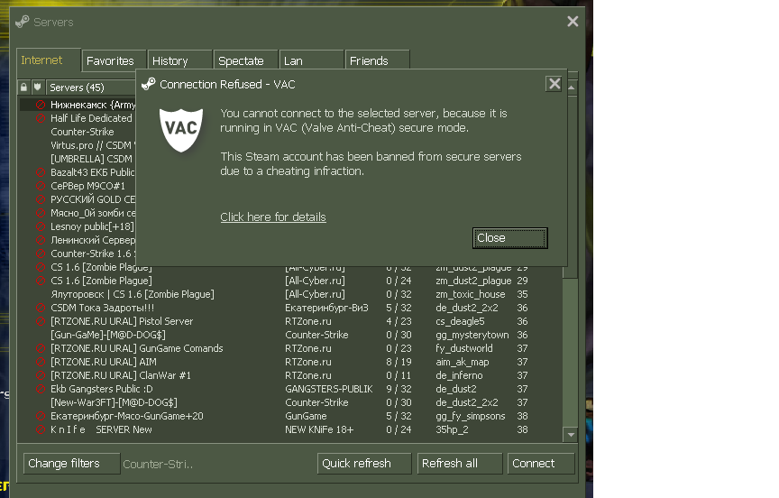
Task: Click the Steam icon in Servers title bar
Action: click(22, 22)
